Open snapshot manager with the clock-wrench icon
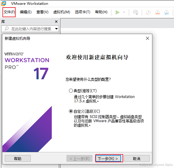Viewport: 174px width, 168px height. [166, 12]
